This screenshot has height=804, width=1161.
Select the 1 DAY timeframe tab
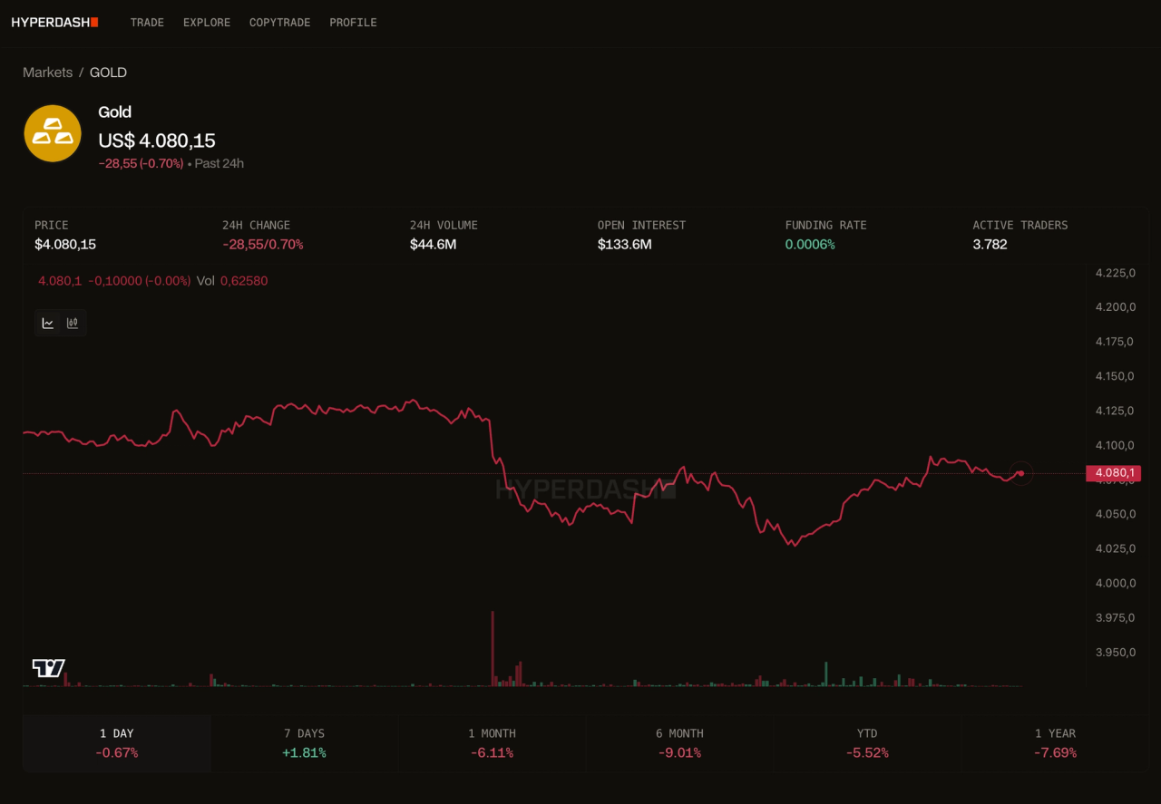[x=117, y=743]
